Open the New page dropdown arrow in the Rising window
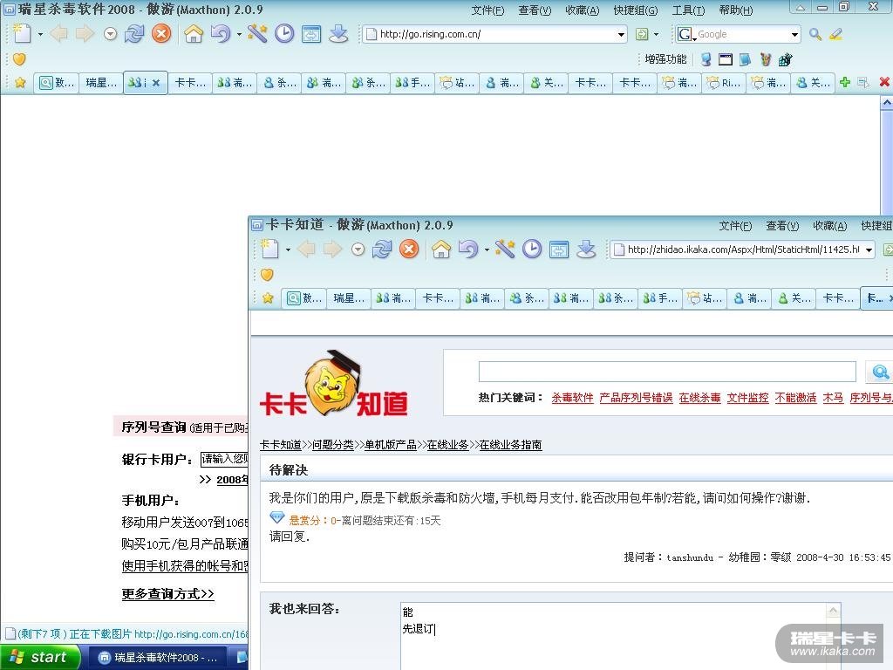The height and width of the screenshot is (670, 893). point(40,34)
